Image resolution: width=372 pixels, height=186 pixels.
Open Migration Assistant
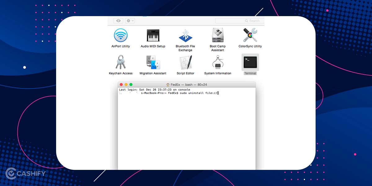[x=153, y=62]
